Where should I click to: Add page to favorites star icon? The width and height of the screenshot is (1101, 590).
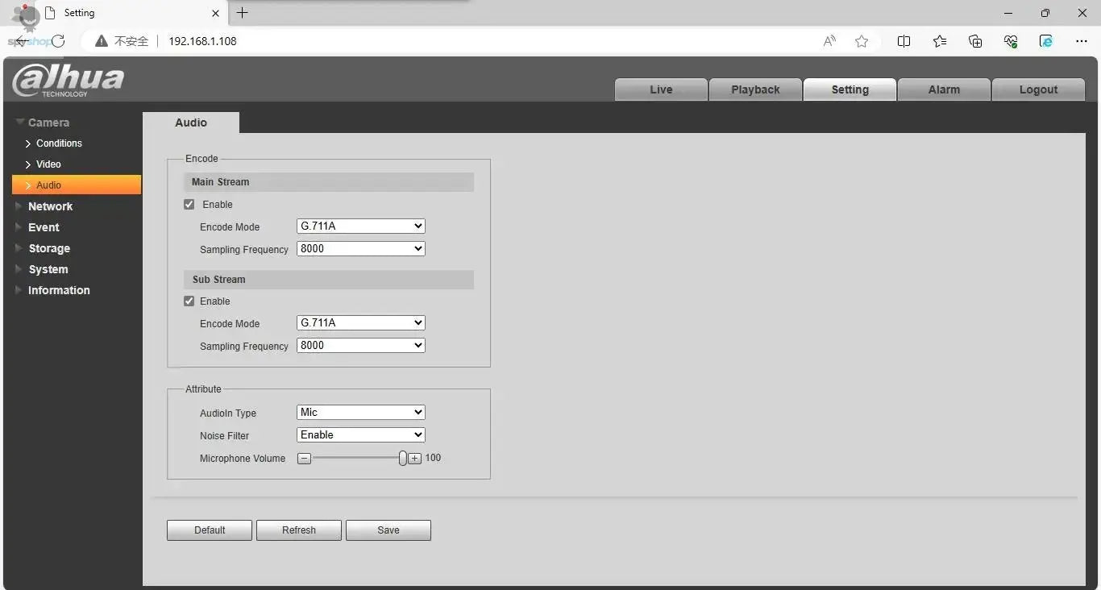862,41
